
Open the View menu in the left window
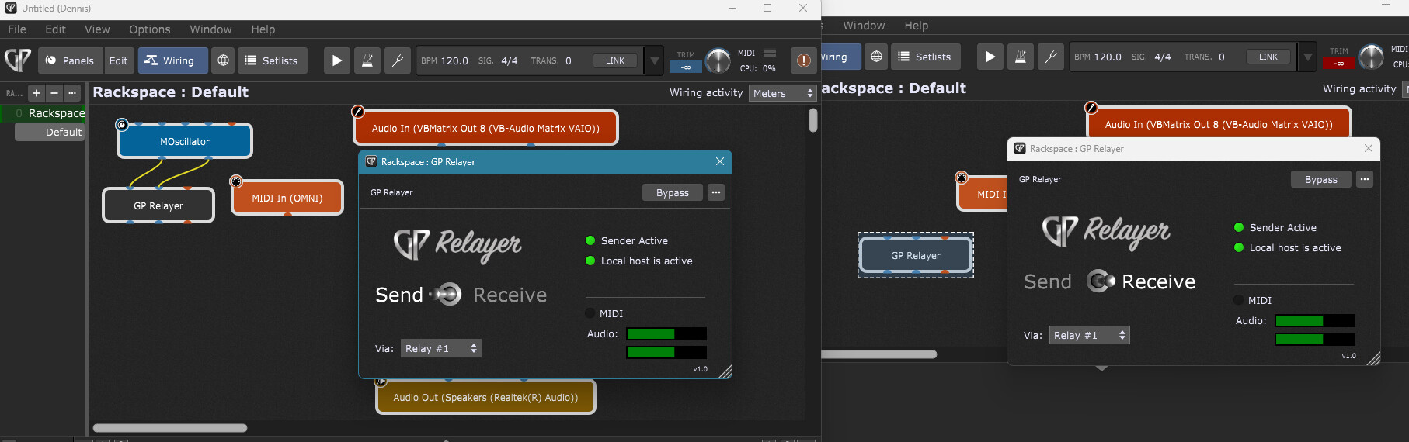coord(97,29)
